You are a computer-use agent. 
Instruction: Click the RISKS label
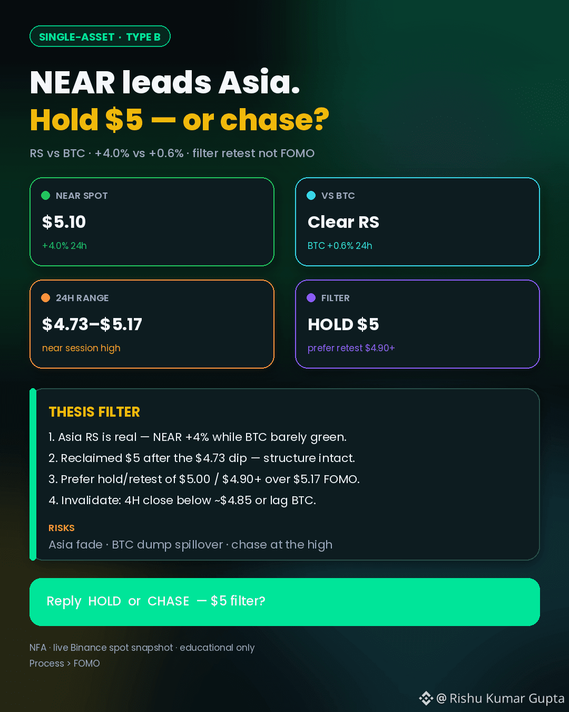(x=62, y=528)
